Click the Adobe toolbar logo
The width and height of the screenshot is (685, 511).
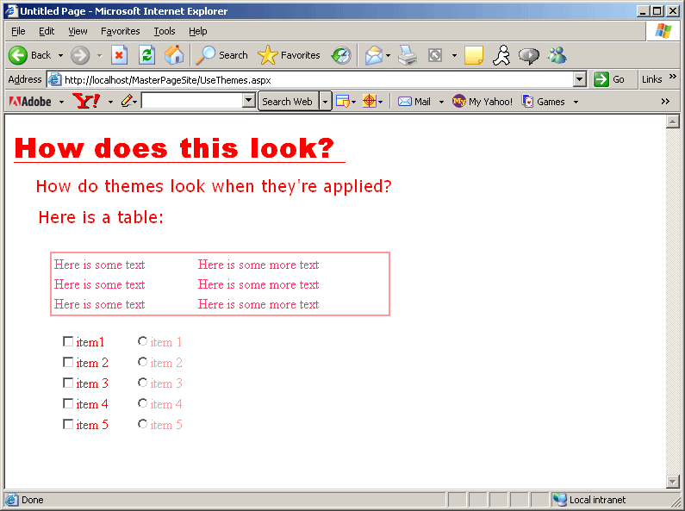pos(31,102)
